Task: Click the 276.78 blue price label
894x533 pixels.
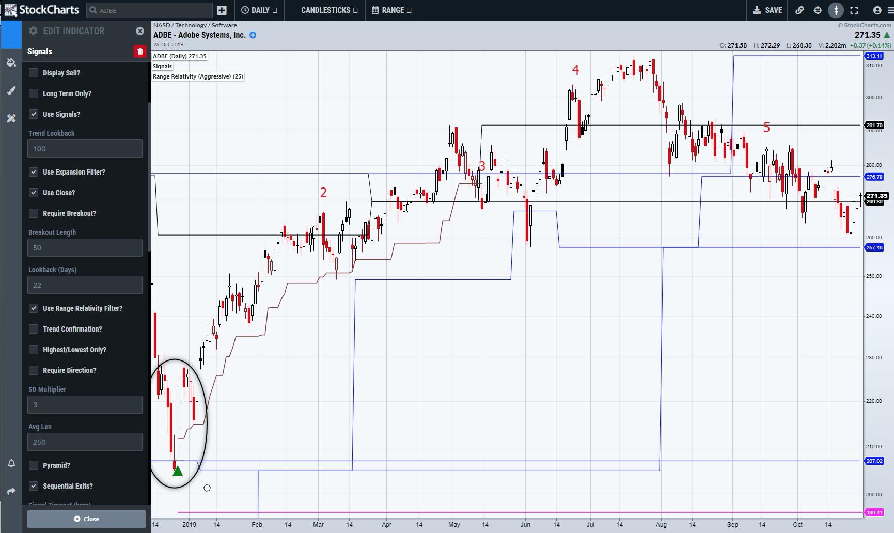Action: (x=874, y=177)
